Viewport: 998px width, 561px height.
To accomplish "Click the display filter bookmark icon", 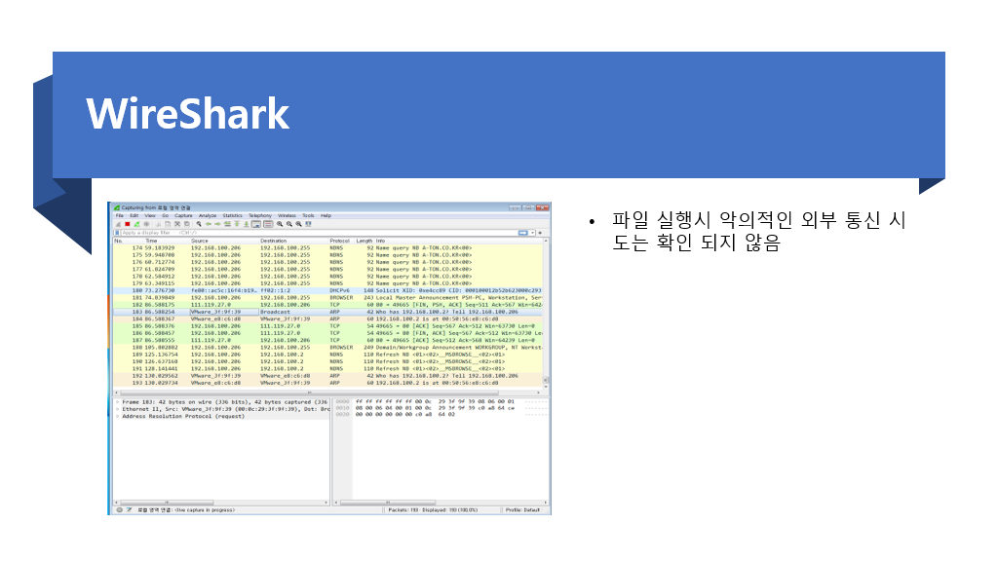I will pyautogui.click(x=117, y=233).
